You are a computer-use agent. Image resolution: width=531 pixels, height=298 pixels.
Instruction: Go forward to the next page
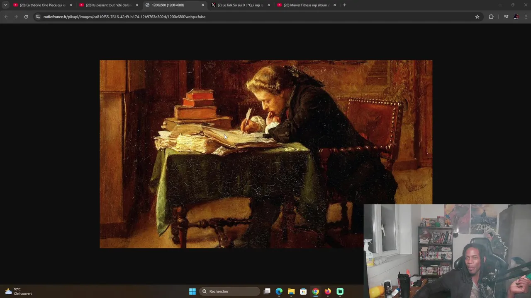pos(16,17)
